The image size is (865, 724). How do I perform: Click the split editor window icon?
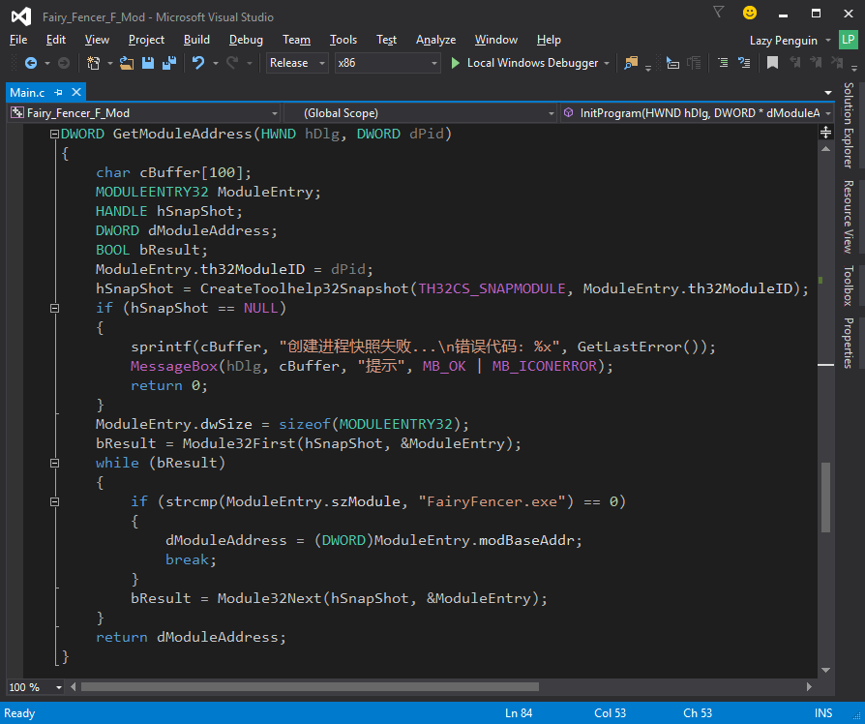tap(826, 132)
